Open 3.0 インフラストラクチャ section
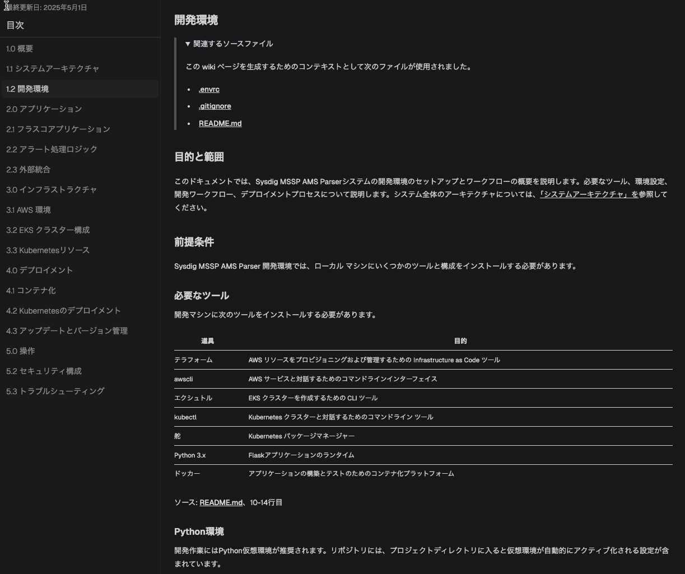Viewport: 685px width, 574px height. pos(80,190)
